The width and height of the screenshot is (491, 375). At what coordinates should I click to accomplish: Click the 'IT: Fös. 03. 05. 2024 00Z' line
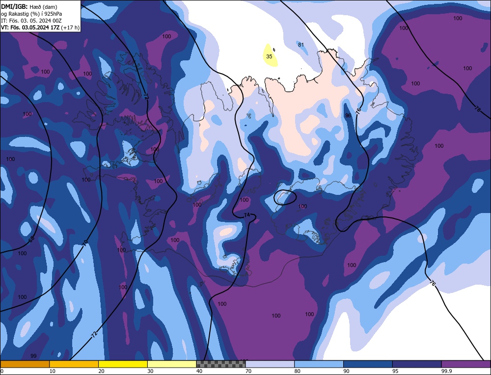[x=31, y=21]
